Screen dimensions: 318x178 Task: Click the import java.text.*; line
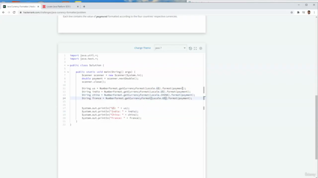pyautogui.click(x=84, y=59)
